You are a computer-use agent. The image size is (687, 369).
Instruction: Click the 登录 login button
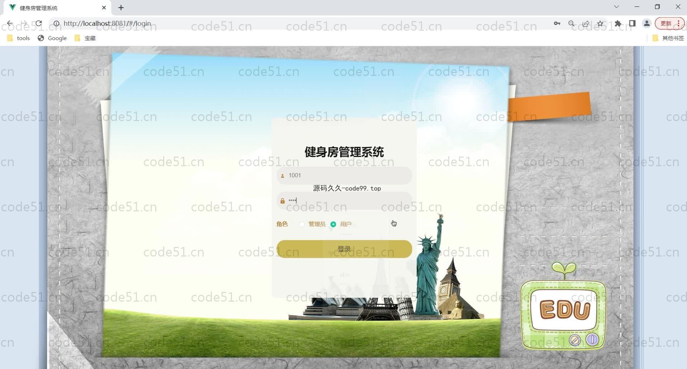coord(344,249)
